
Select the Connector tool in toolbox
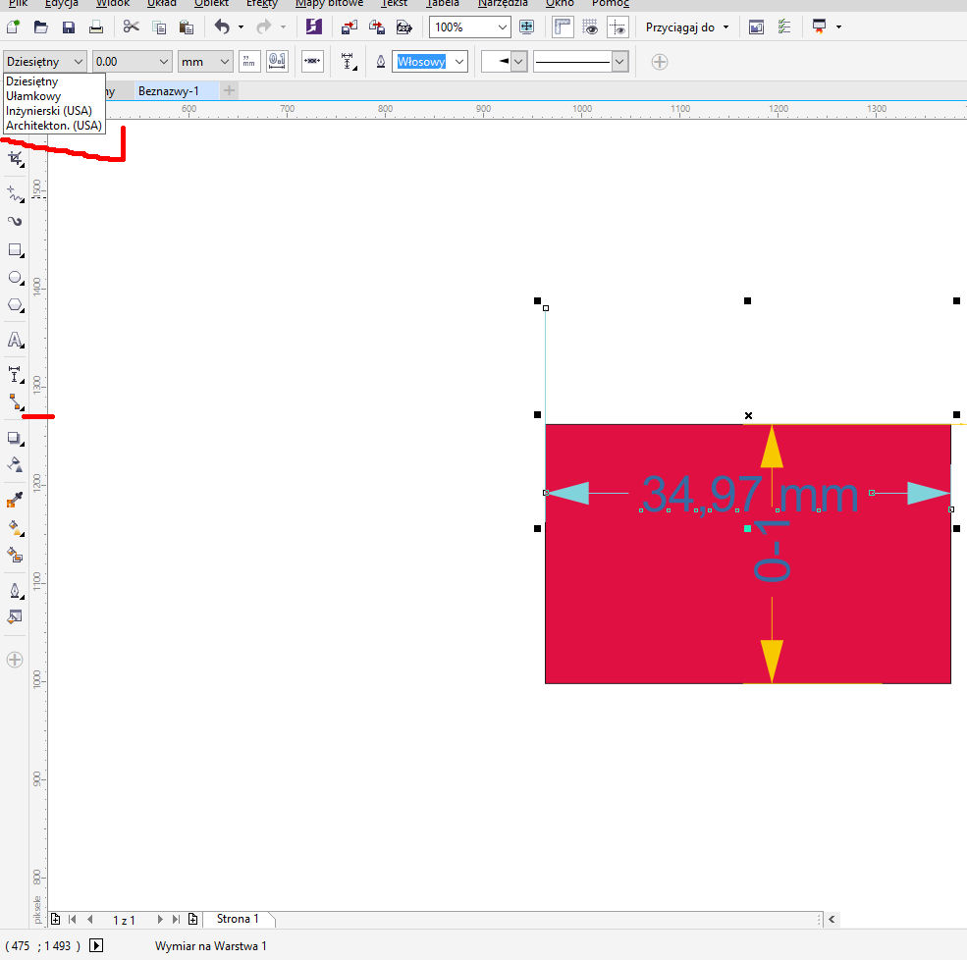coord(15,401)
